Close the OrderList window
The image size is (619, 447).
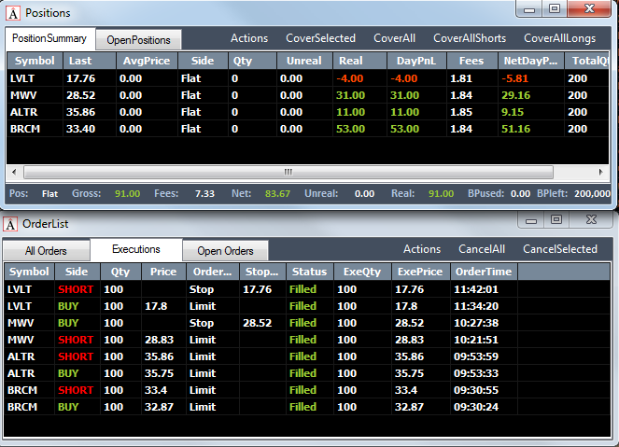[591, 219]
